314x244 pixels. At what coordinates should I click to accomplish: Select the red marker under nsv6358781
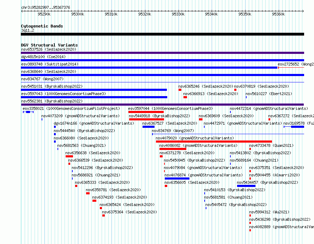[88, 193]
